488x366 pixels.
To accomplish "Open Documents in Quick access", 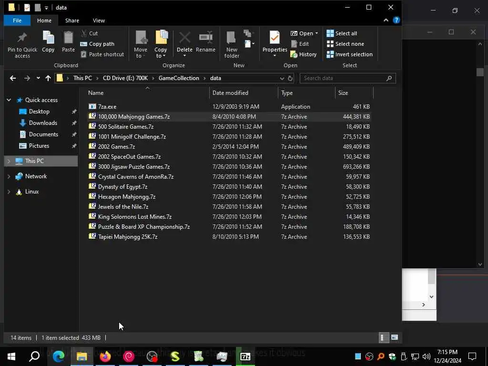I will tap(43, 134).
